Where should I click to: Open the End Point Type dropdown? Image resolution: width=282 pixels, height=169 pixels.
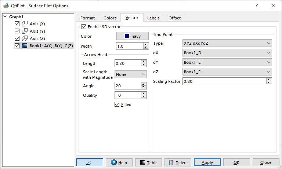pyautogui.click(x=227, y=43)
